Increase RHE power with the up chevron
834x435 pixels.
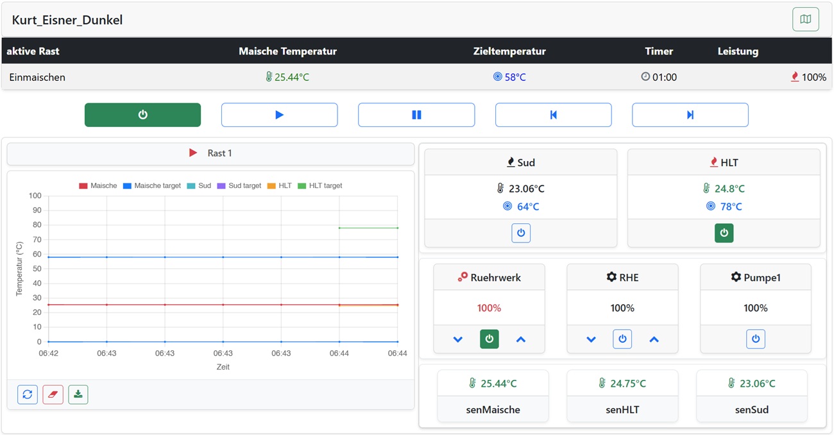[654, 339]
